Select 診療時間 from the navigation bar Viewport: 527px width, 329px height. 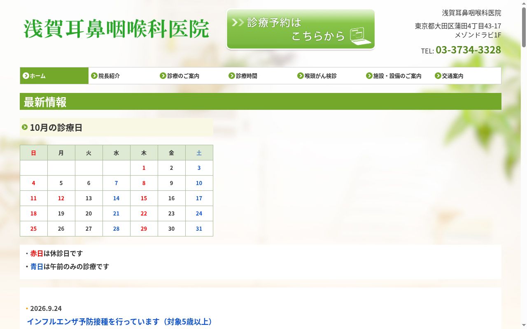[260, 76]
